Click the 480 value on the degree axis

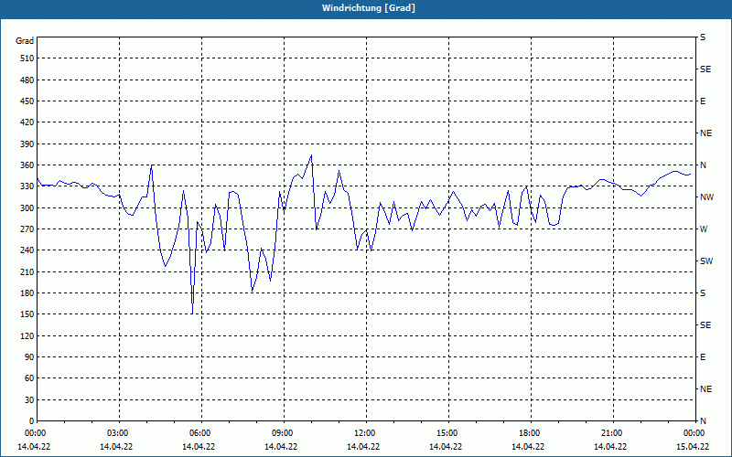click(27, 80)
